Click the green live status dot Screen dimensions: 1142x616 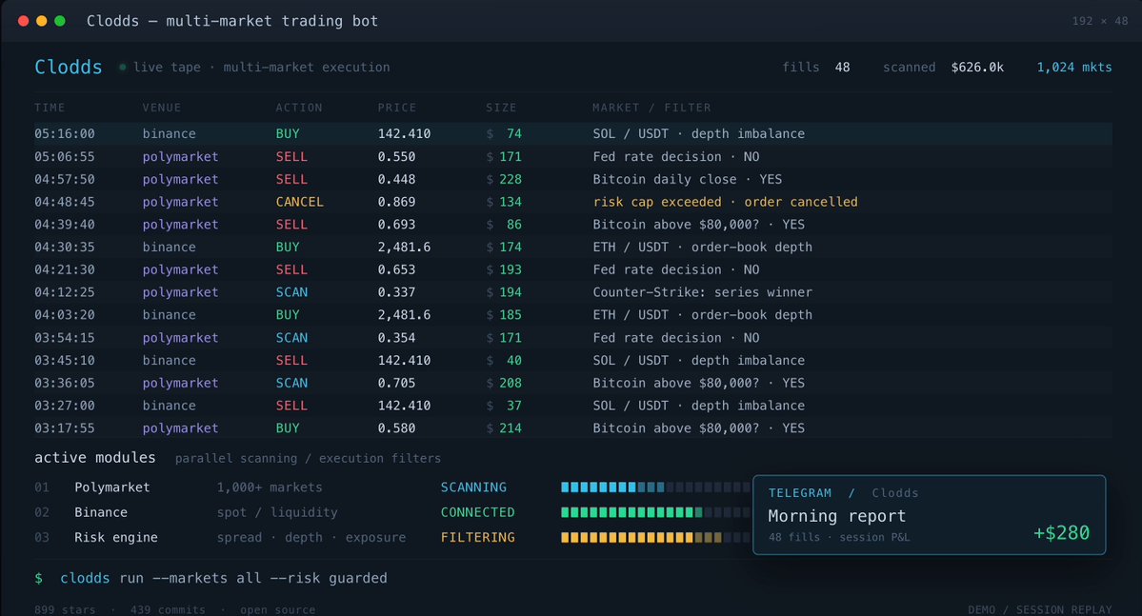pos(122,67)
